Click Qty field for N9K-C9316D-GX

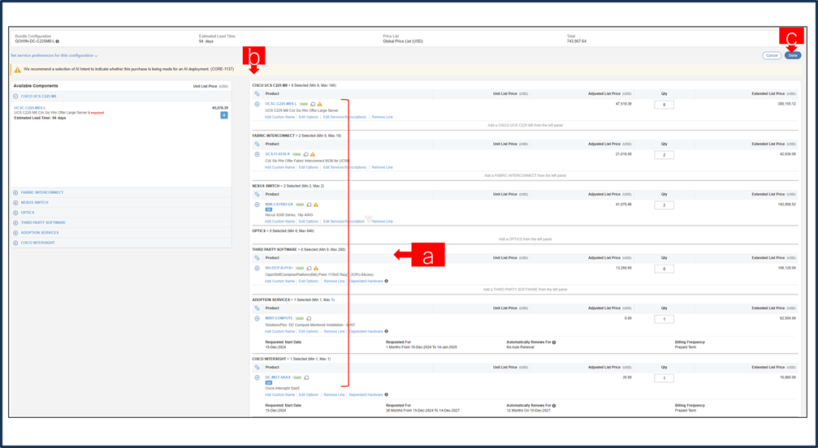[x=664, y=205]
